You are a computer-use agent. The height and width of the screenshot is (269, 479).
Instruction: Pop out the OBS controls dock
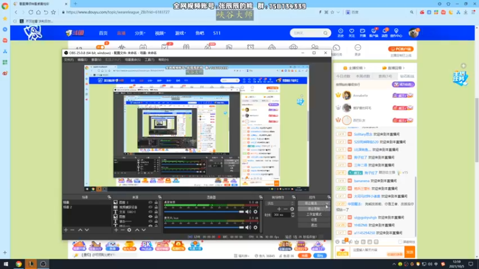click(329, 197)
